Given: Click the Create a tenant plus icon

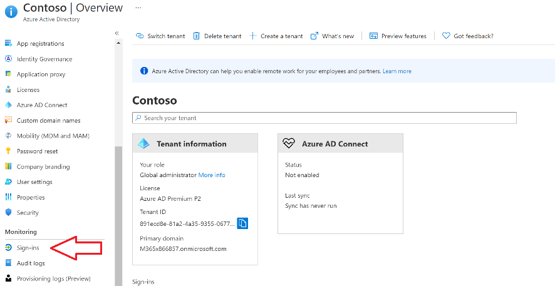Looking at the screenshot, I should 252,36.
